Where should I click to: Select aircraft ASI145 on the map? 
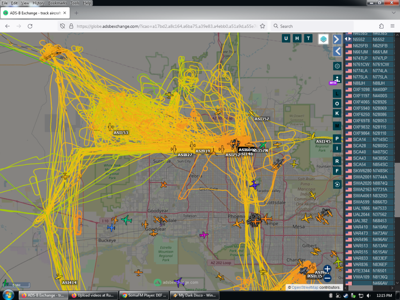pos(312,136)
